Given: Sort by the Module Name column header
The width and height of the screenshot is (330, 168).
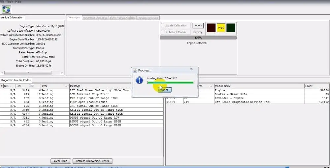Looking at the screenshot, I should pos(259,86).
